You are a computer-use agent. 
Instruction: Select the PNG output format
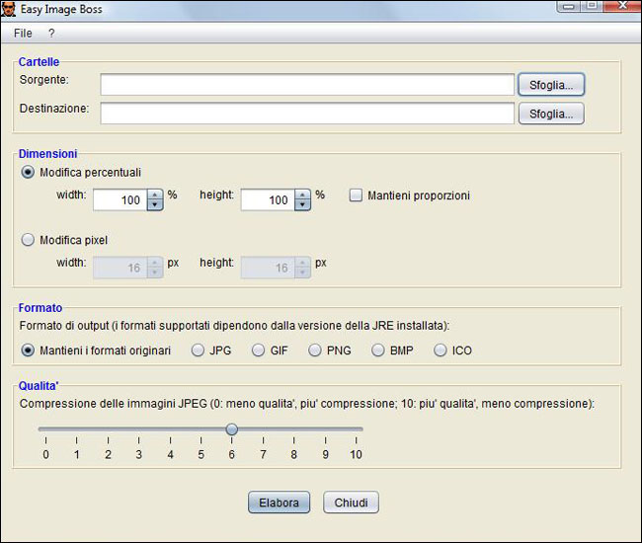(x=315, y=350)
